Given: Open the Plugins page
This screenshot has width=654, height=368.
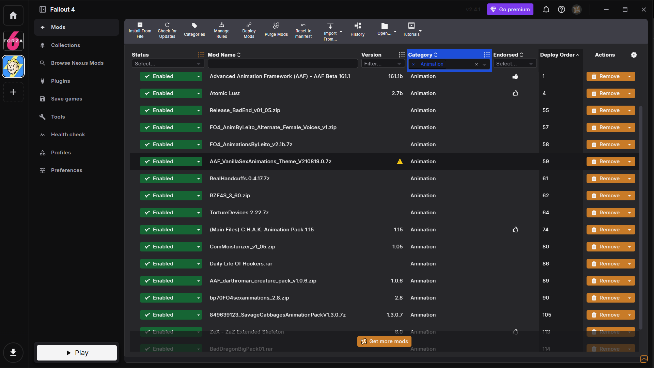Looking at the screenshot, I should (x=77, y=81).
